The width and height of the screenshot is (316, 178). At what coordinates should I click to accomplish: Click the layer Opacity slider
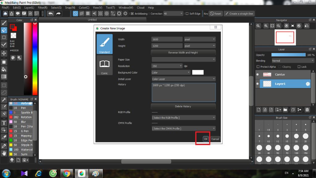tap(289, 55)
